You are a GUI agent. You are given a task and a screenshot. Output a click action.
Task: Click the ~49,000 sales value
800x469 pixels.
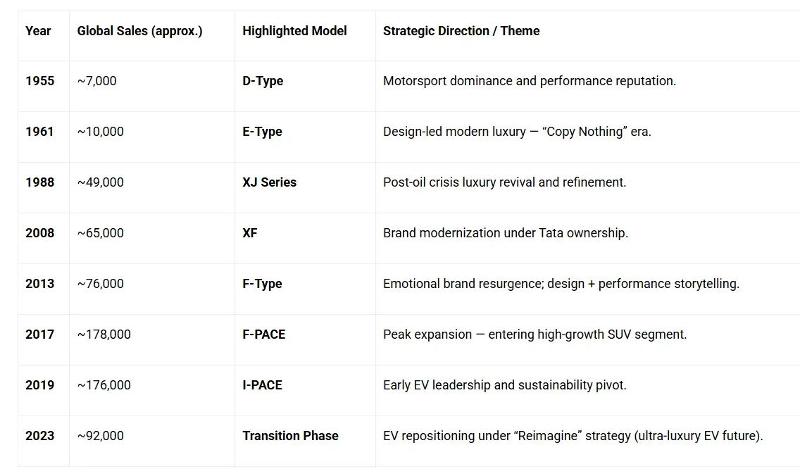(x=101, y=182)
